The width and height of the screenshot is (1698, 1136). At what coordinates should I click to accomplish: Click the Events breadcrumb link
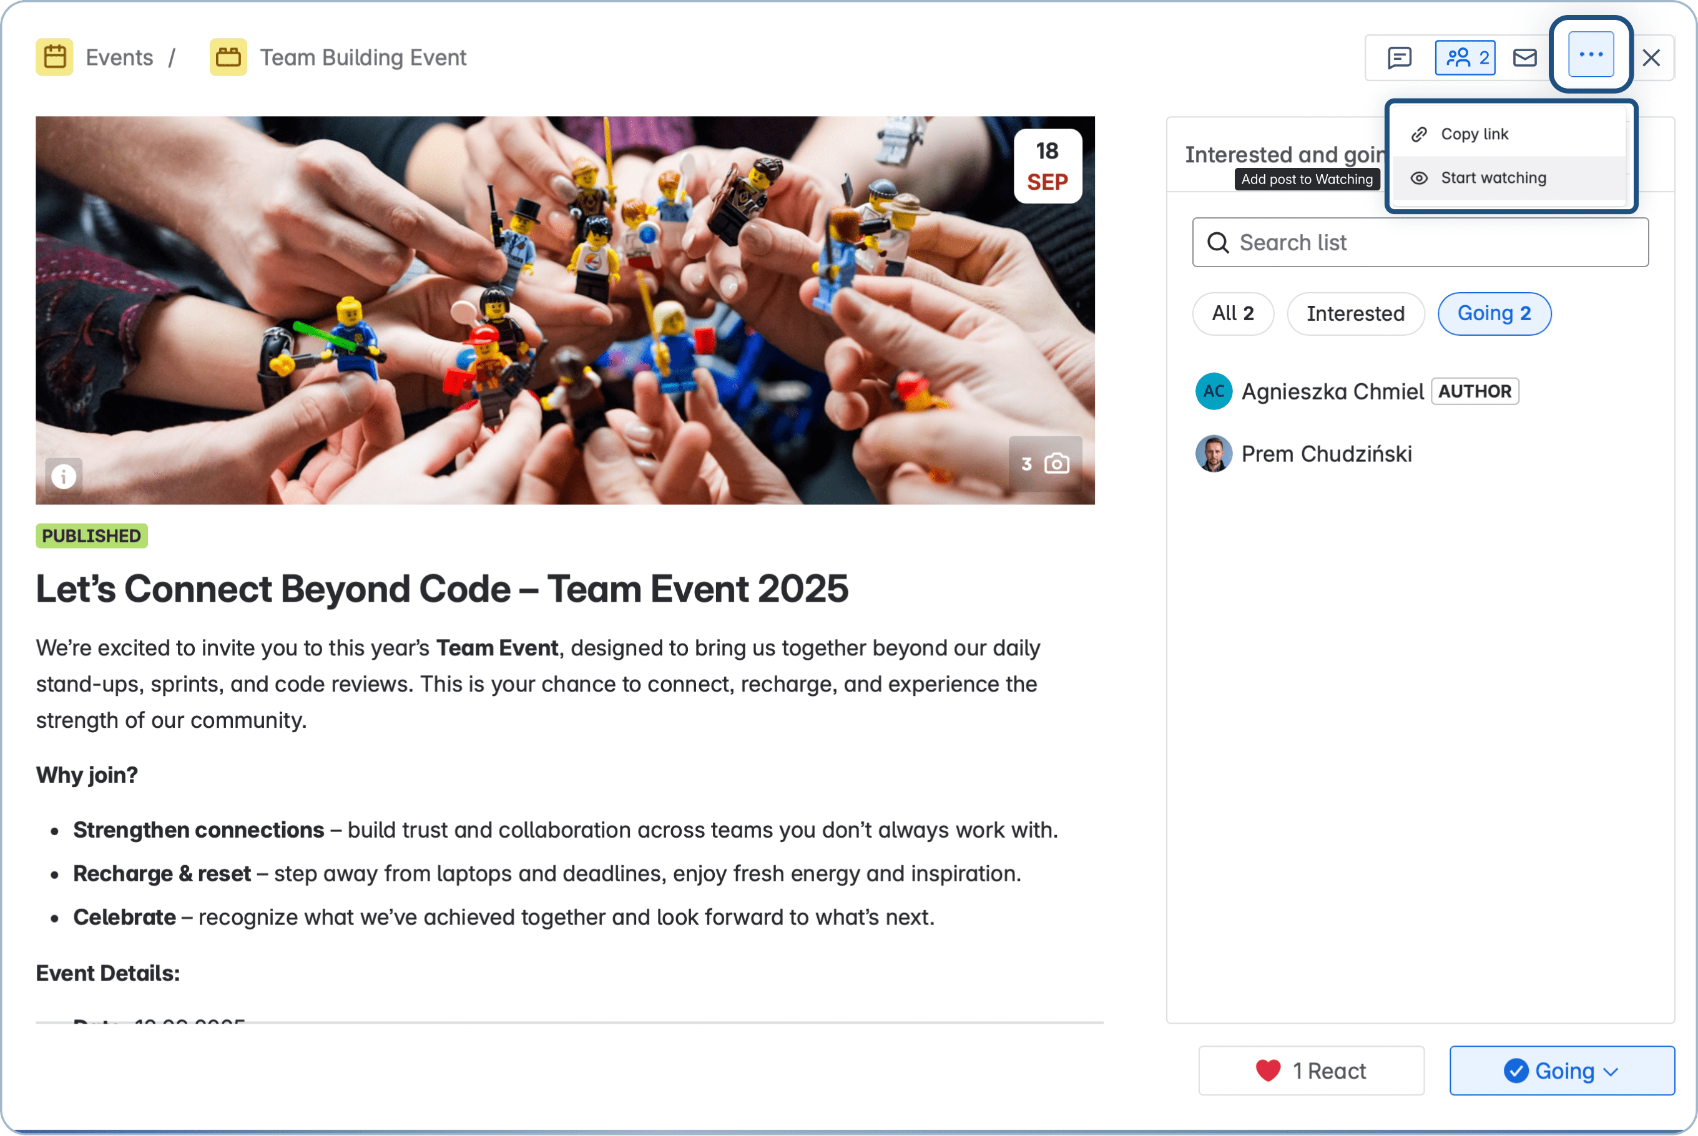(x=119, y=57)
